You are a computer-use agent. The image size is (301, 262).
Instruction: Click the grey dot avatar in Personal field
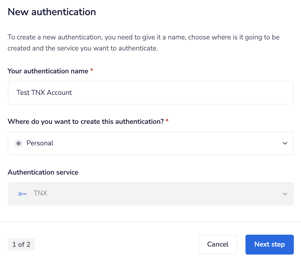click(x=18, y=143)
